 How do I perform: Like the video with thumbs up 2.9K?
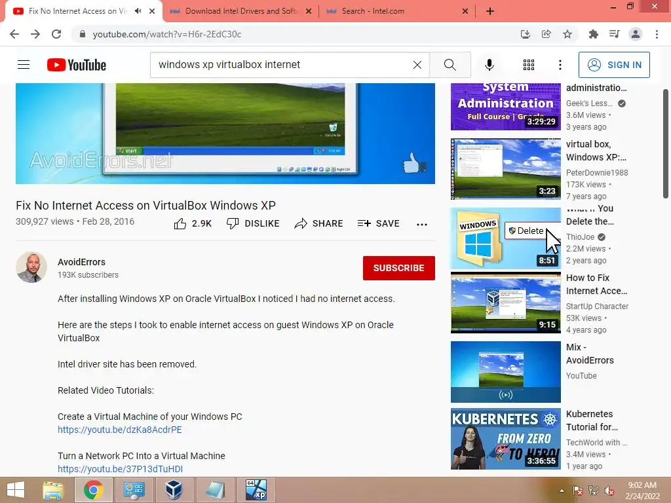tap(193, 223)
